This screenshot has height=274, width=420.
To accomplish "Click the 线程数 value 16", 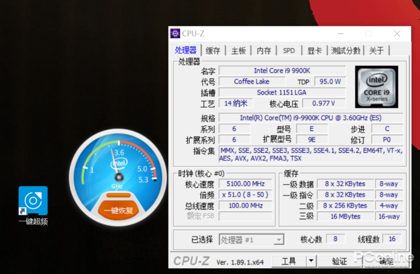I will [x=392, y=239].
